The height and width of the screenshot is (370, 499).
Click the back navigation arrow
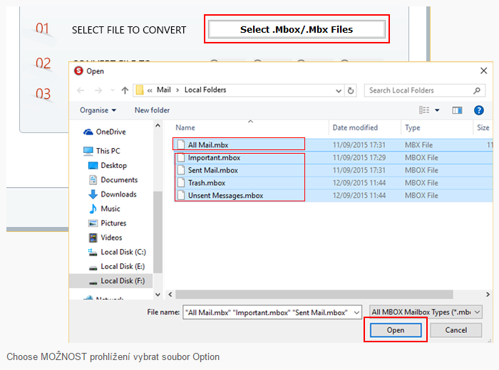click(81, 90)
